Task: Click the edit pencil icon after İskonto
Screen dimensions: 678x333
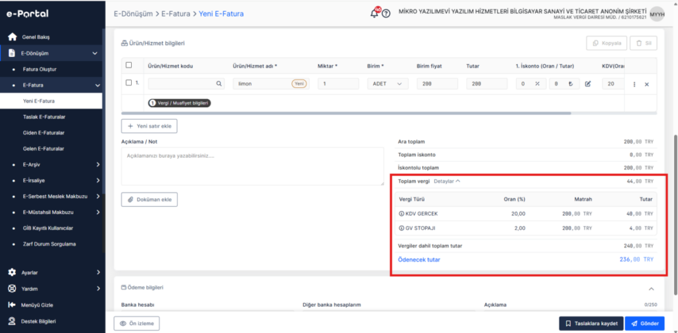Action: (588, 84)
